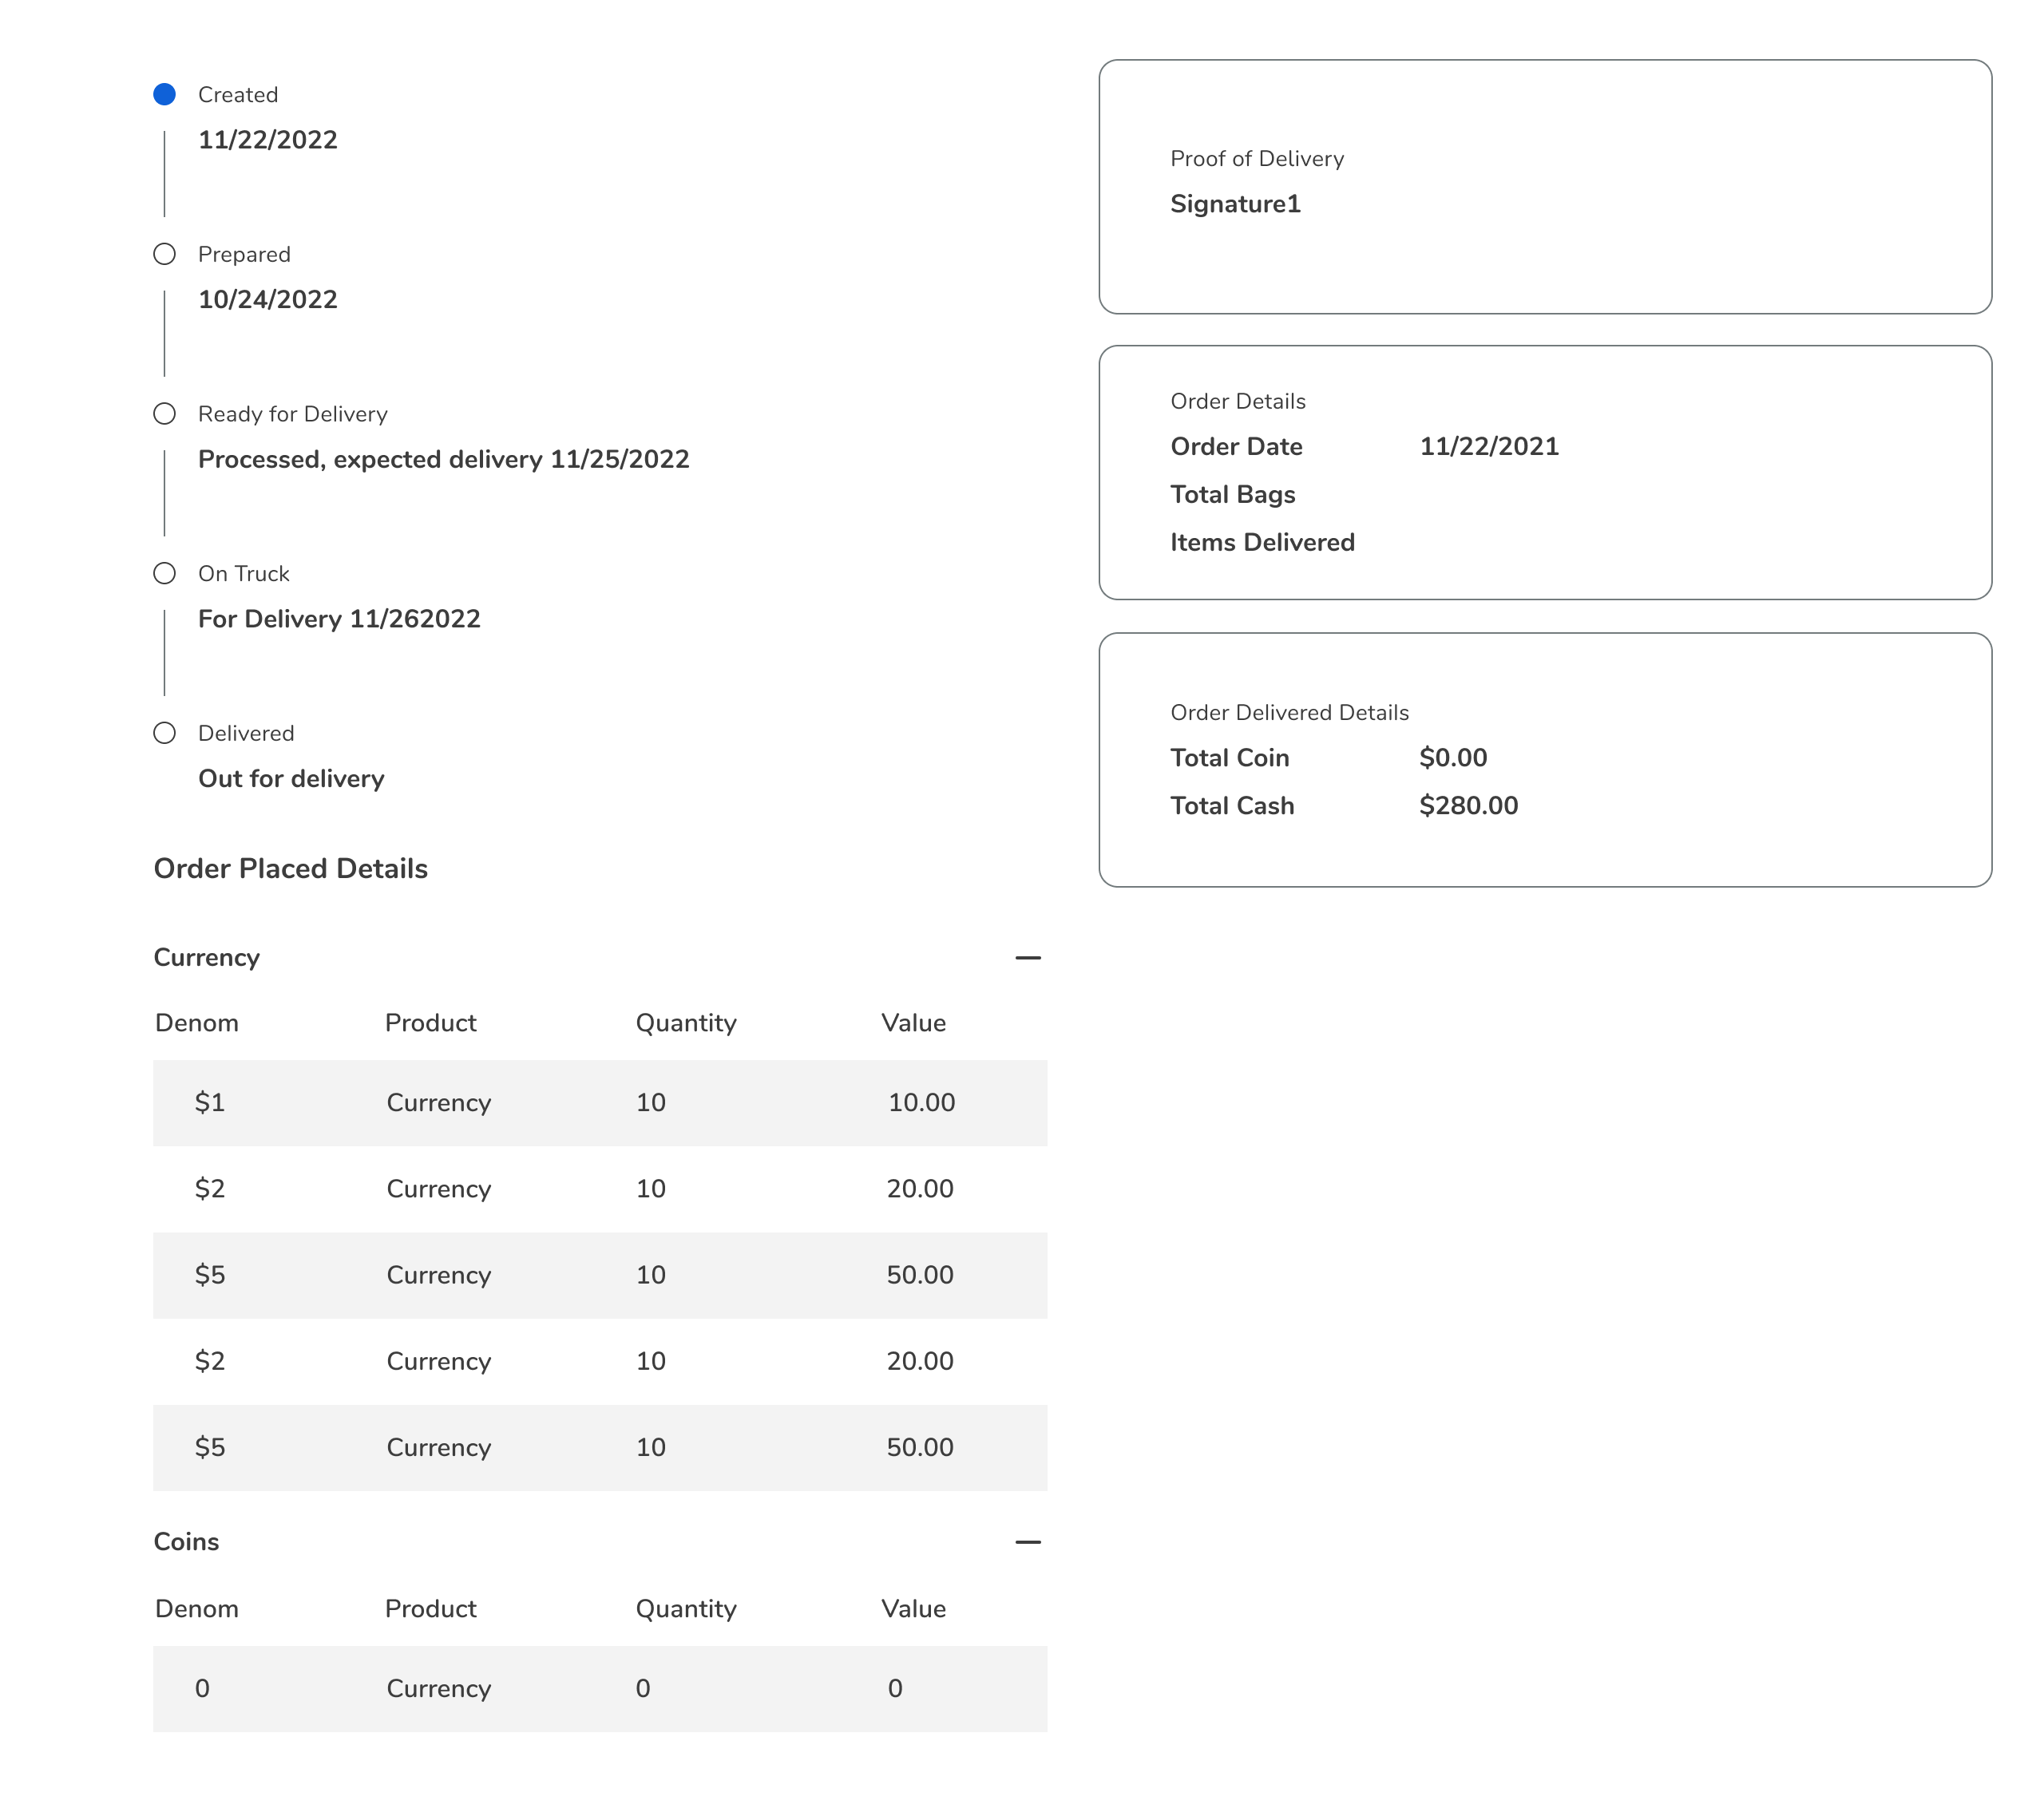Click the Currency section title
The width and height of the screenshot is (2044, 1820).
pos(207,958)
